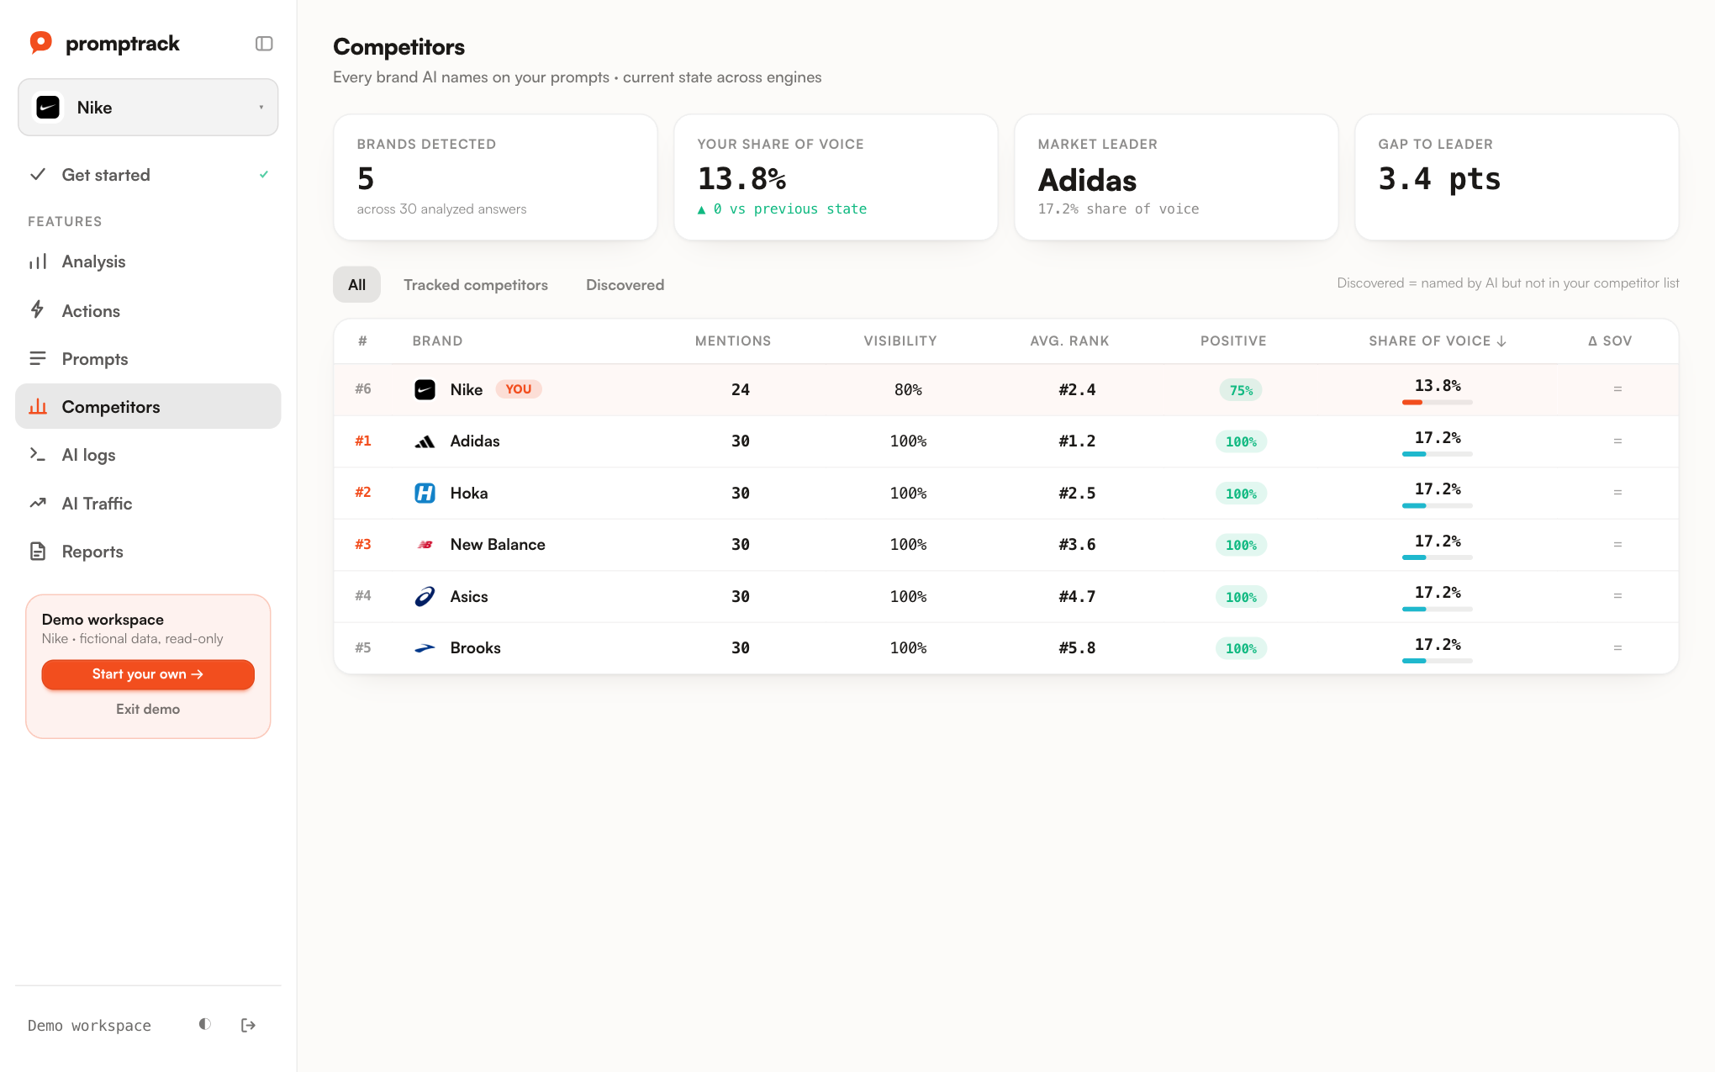
Task: Click Nike's 24 mentions value
Action: pos(740,390)
